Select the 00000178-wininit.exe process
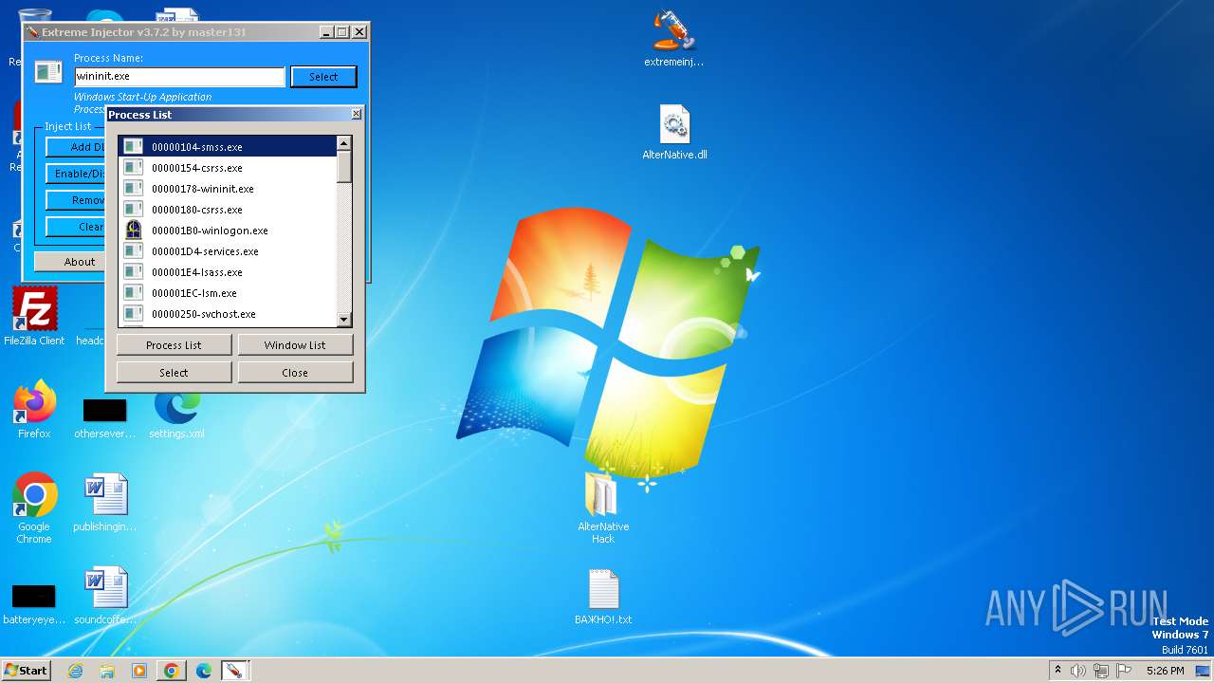1214x683 pixels. [228, 189]
